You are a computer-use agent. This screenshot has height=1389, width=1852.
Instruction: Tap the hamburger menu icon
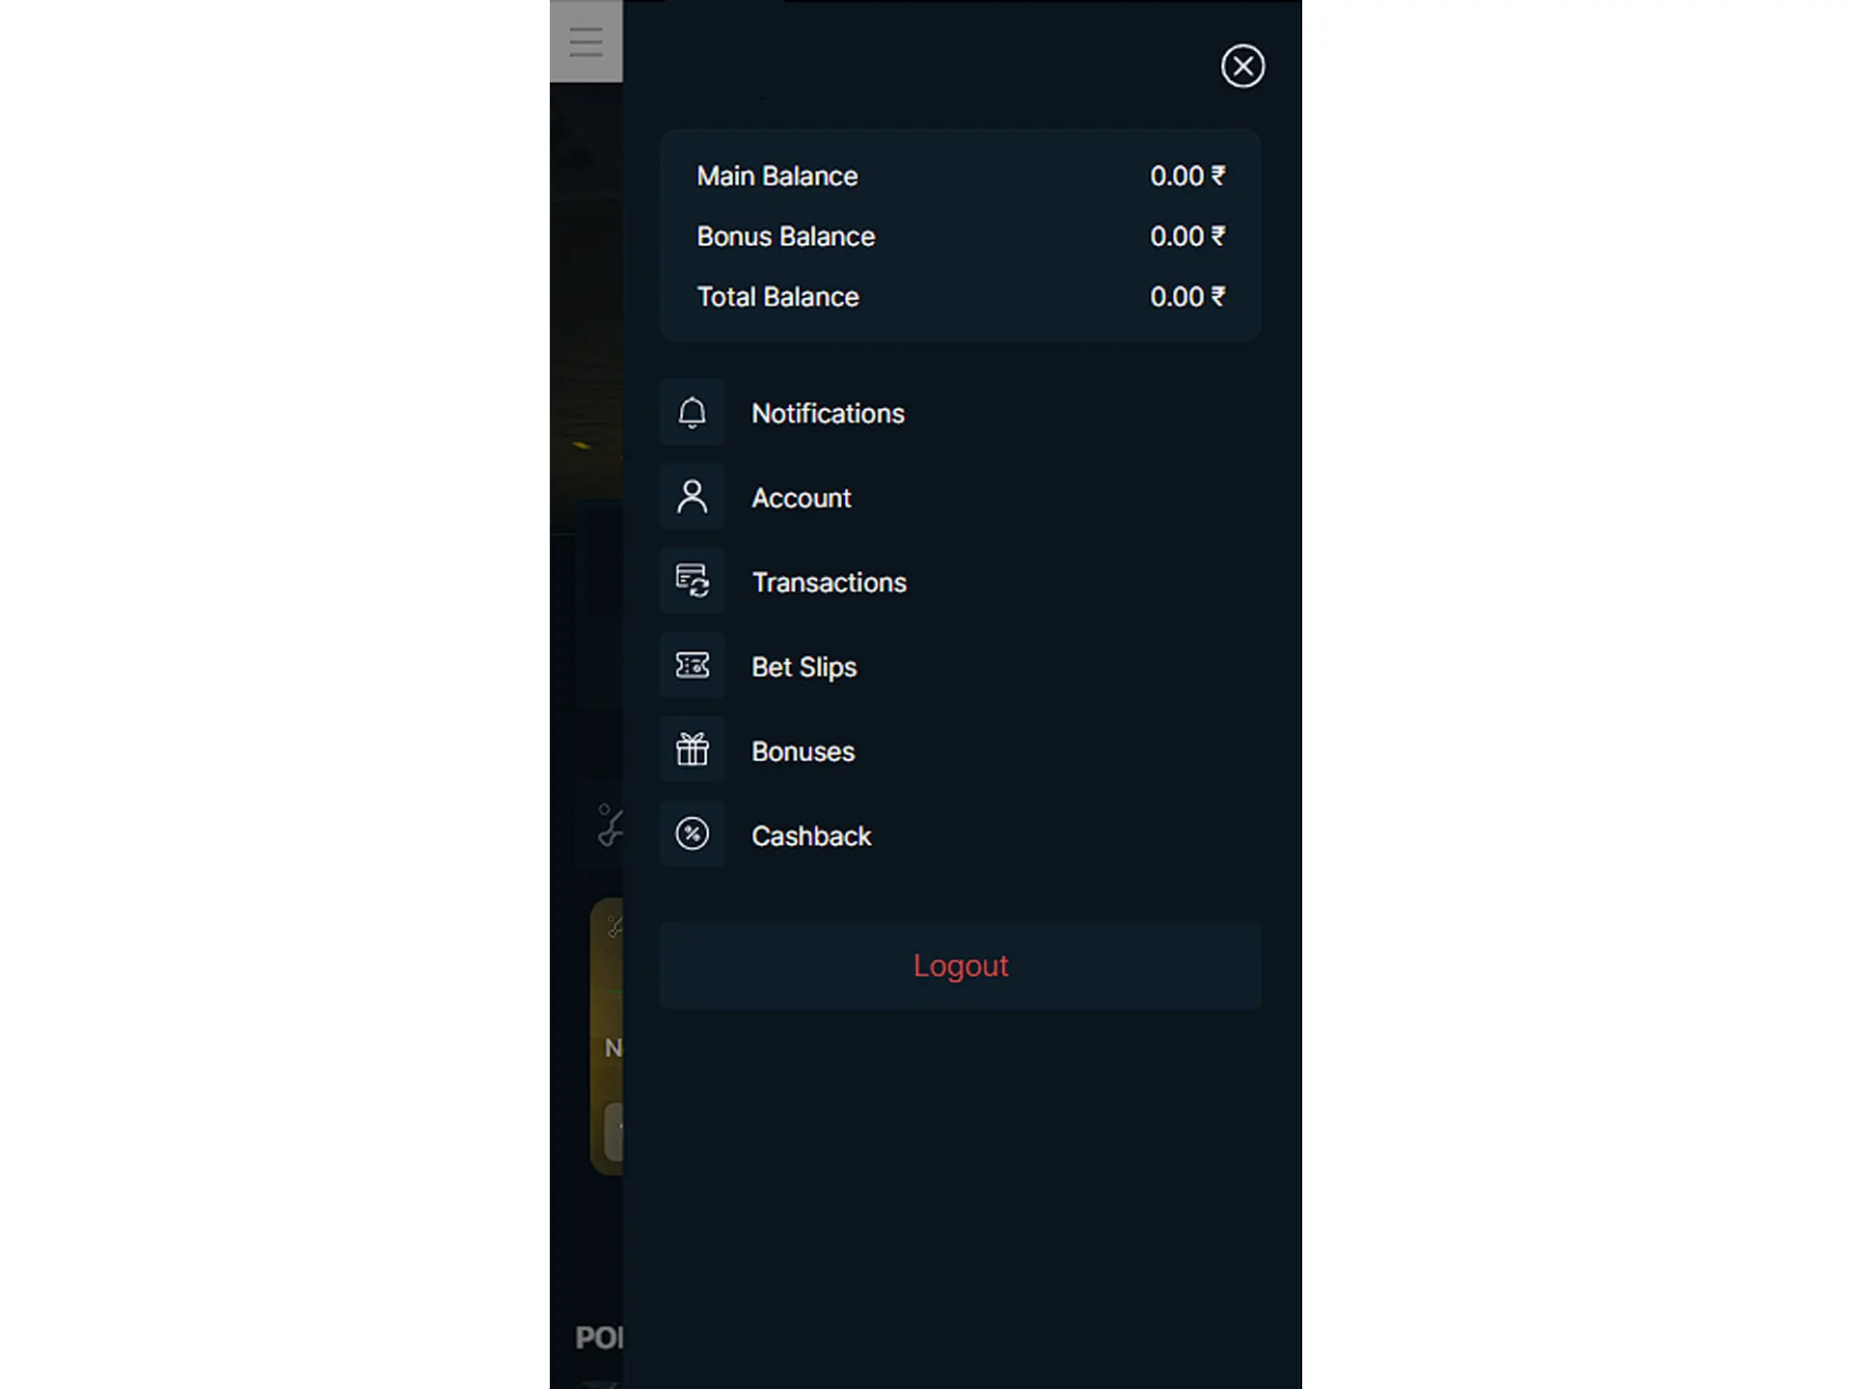[585, 41]
